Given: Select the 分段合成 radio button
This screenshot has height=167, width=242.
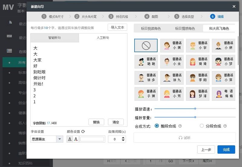Looking at the screenshot, I should point(202,126).
